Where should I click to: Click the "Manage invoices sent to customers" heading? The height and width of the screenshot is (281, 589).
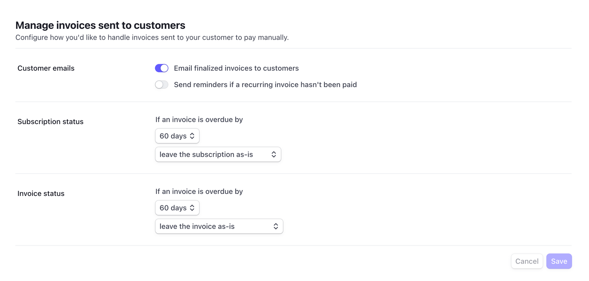tap(100, 25)
